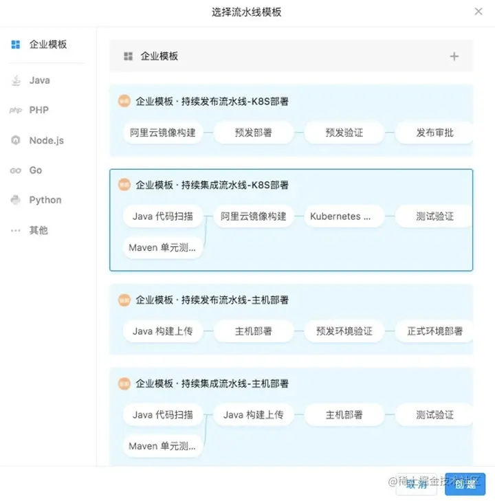This screenshot has height=501, width=495.
Task: Click the 企业模板 grid icon in sidebar
Action: 15,45
